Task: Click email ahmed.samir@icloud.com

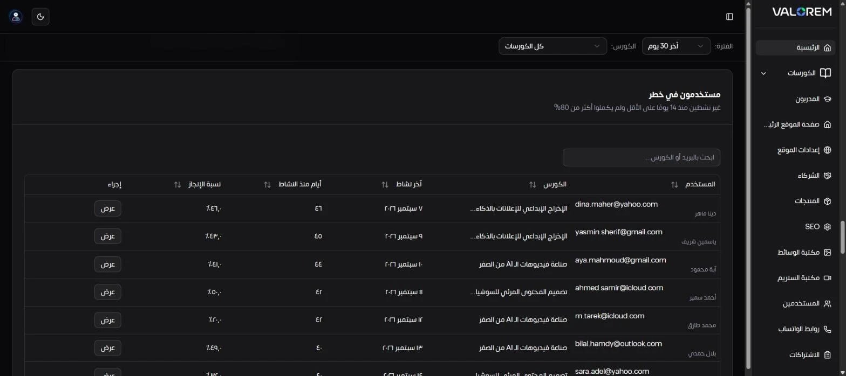Action: [619, 288]
